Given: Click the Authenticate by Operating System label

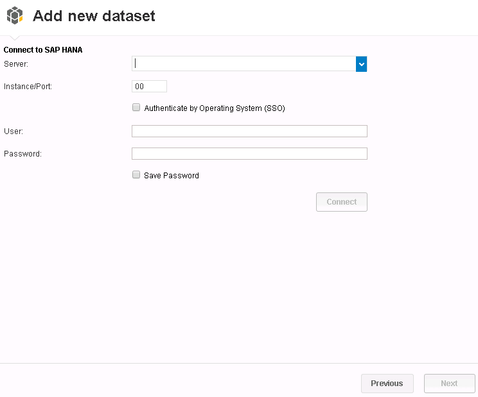Looking at the screenshot, I should click(215, 108).
